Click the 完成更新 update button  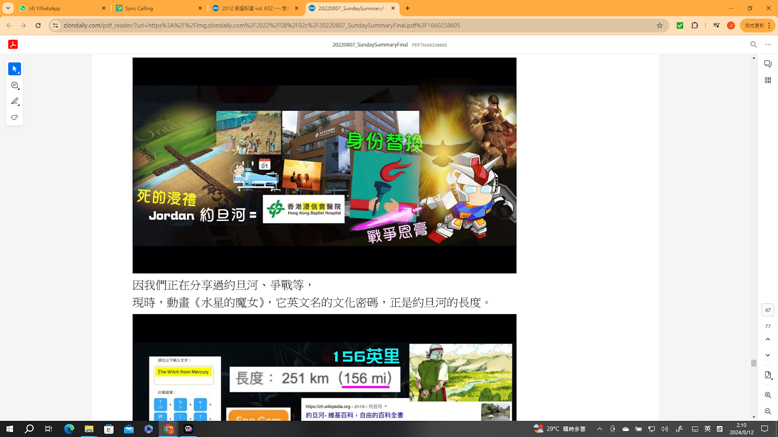(x=757, y=25)
